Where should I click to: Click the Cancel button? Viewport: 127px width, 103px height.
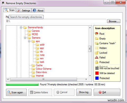point(64,92)
